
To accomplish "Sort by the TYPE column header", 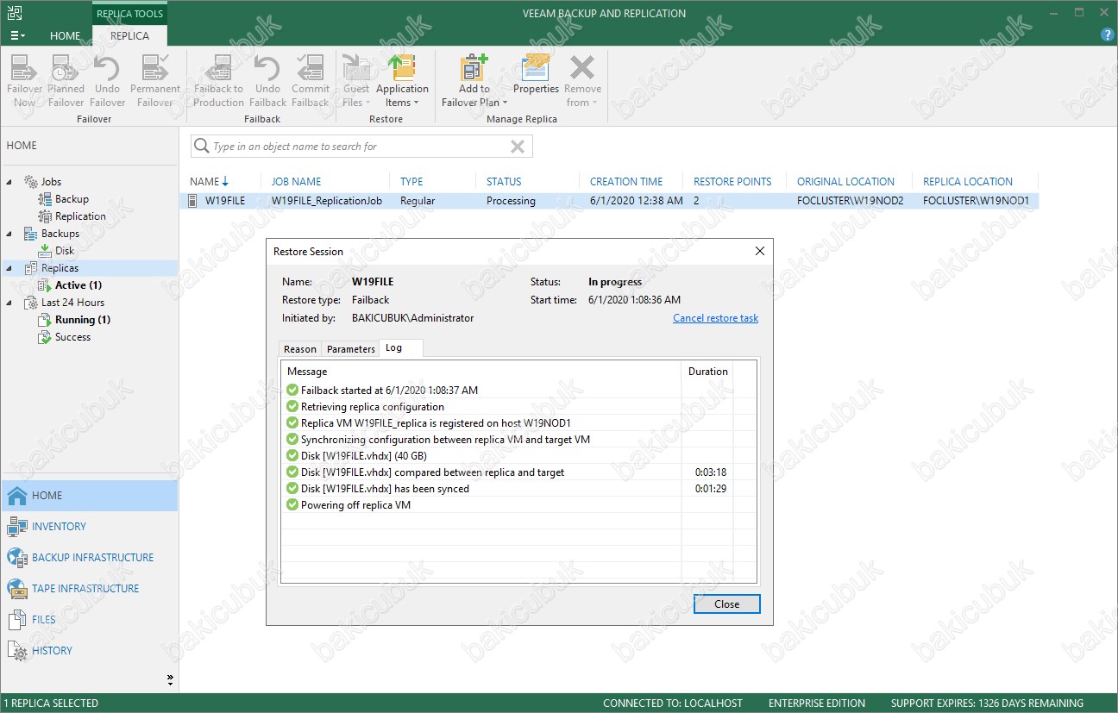I will tap(411, 182).
